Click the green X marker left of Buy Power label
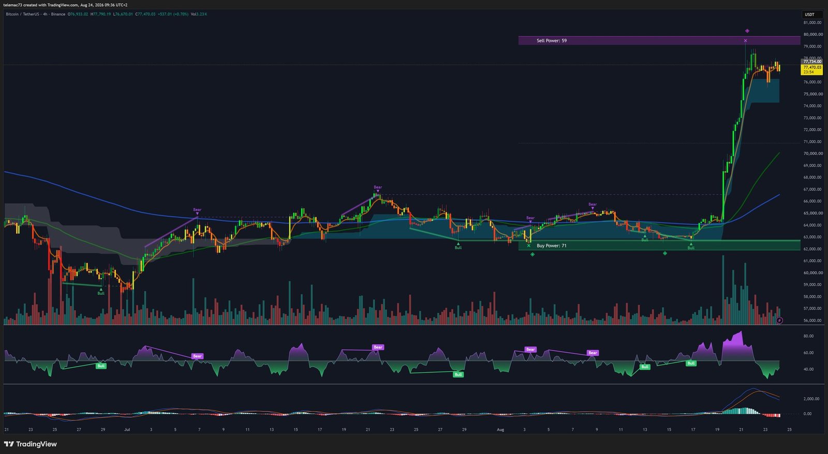This screenshot has width=828, height=454. (x=528, y=246)
